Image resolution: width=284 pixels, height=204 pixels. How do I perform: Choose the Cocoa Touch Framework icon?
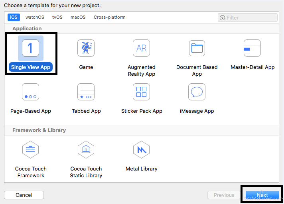(x=30, y=150)
